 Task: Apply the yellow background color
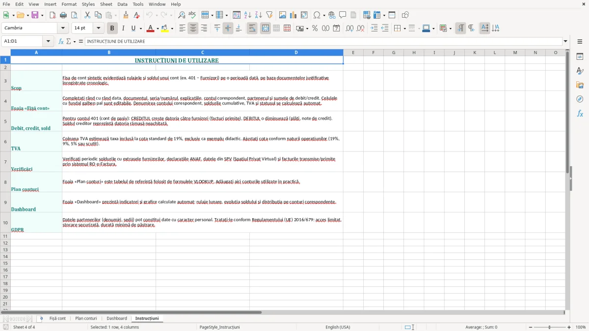tap(165, 28)
